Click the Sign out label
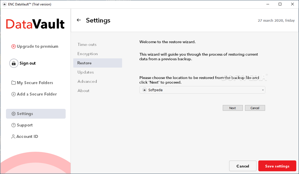The height and width of the screenshot is (174, 299). [x=28, y=63]
